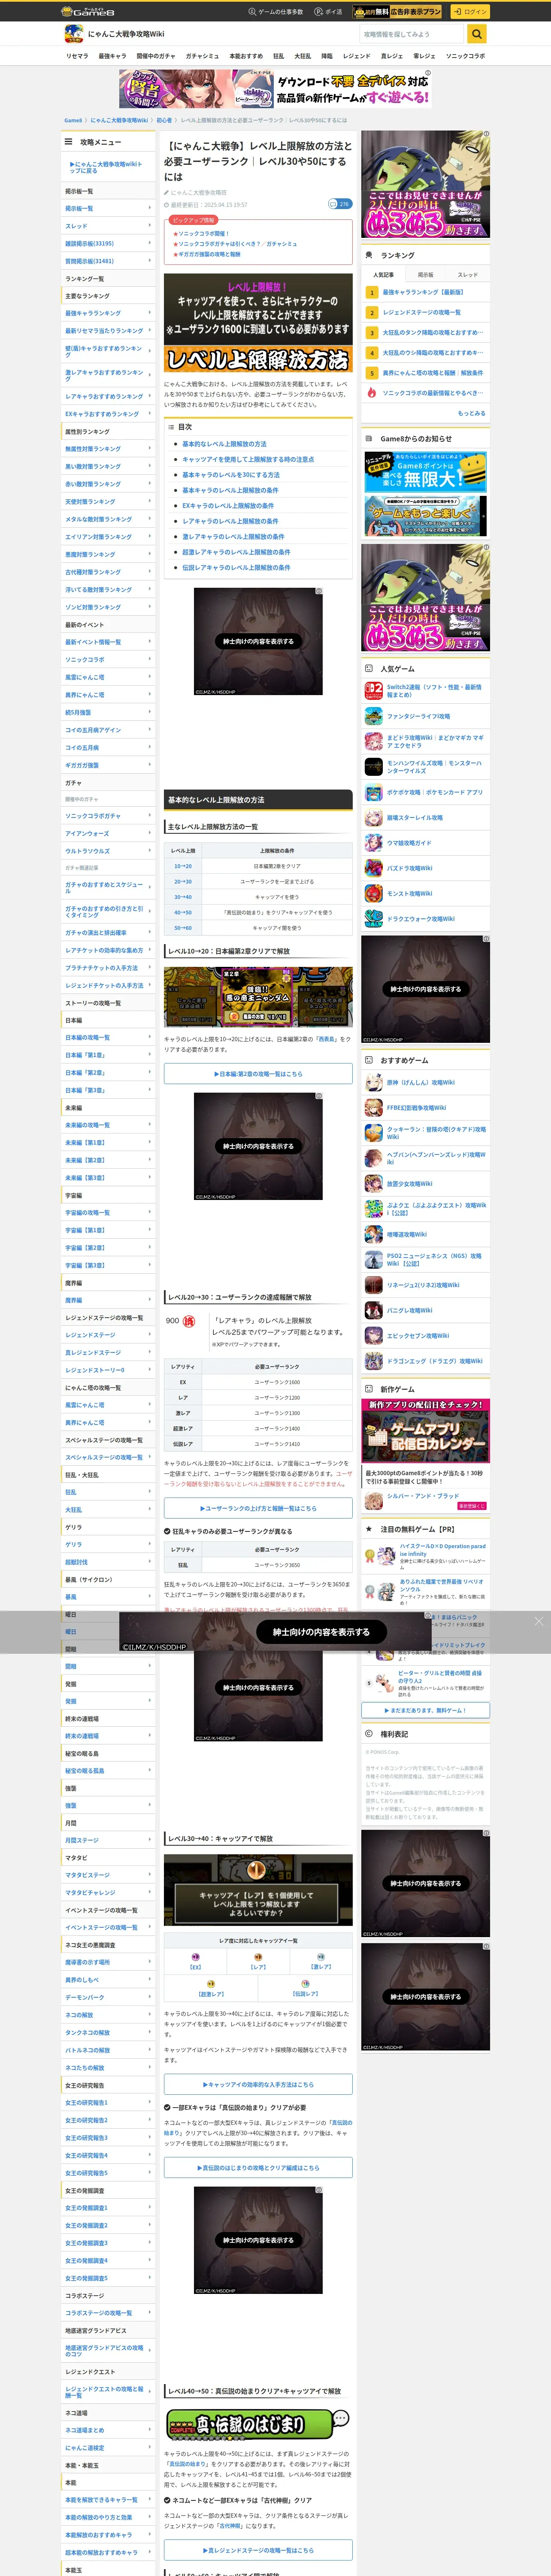Open the ゲームの仕事多数 header link
The height and width of the screenshot is (2576, 551).
(275, 12)
